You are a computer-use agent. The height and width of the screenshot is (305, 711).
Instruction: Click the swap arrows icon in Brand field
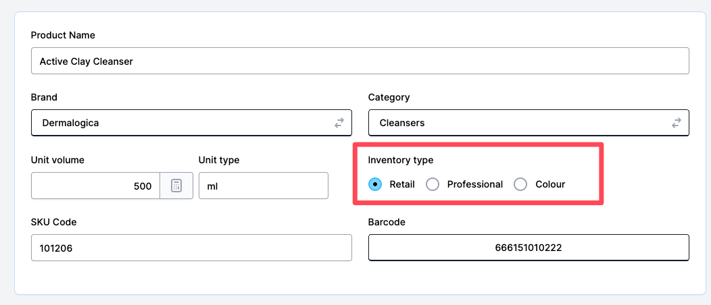tap(339, 123)
